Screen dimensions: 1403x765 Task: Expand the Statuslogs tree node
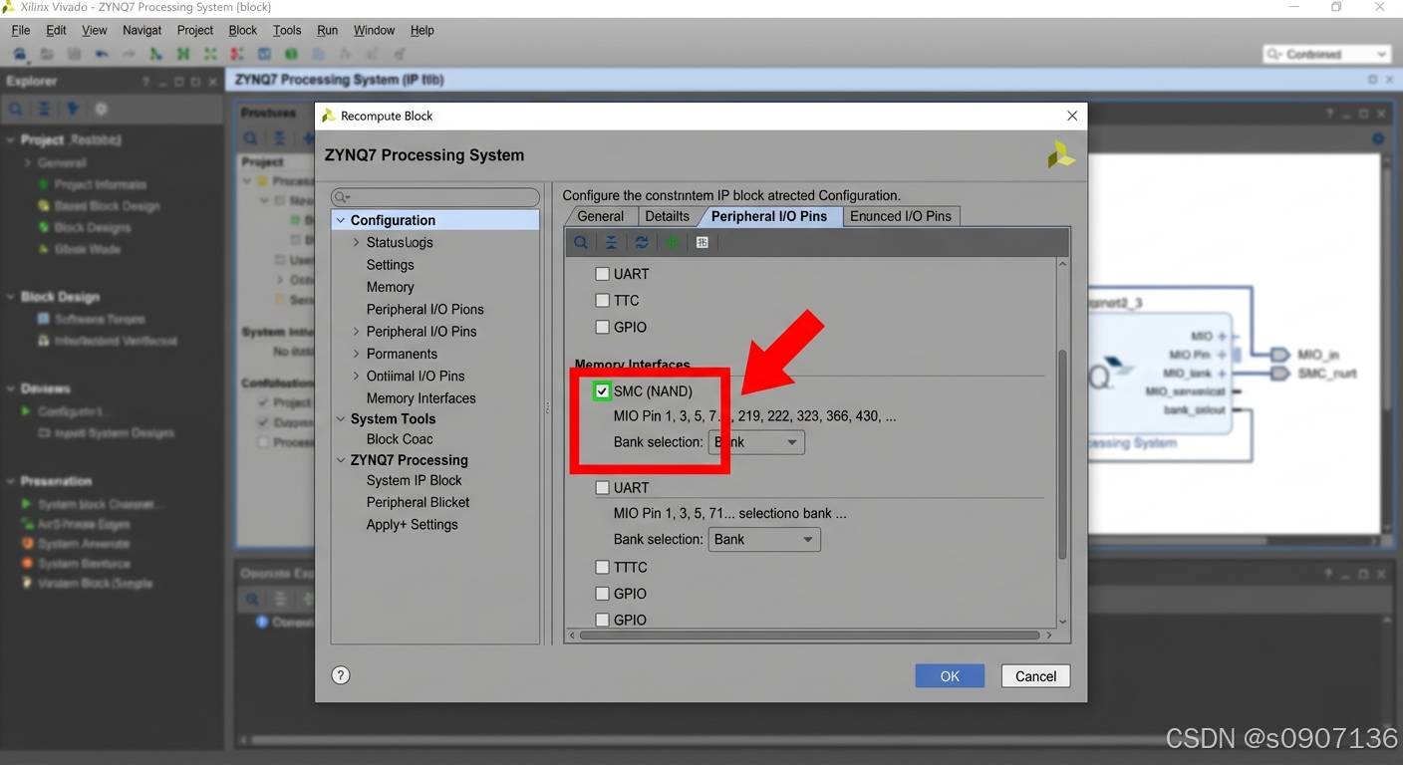[x=357, y=242]
